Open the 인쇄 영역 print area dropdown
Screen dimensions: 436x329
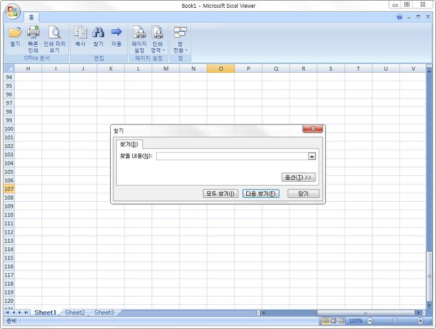[x=157, y=40]
